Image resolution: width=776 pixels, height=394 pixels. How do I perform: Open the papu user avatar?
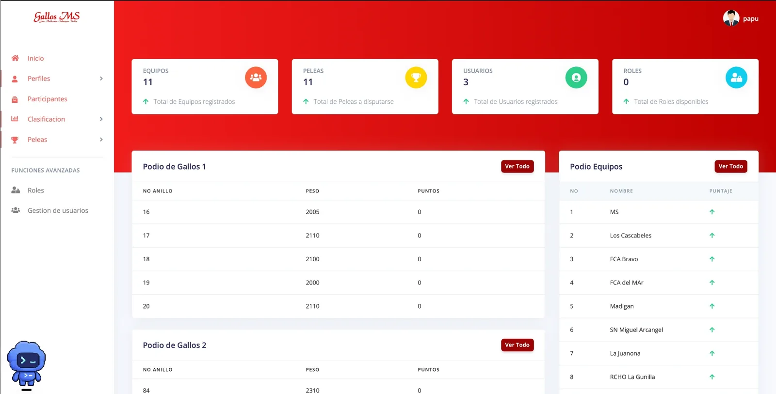point(731,18)
